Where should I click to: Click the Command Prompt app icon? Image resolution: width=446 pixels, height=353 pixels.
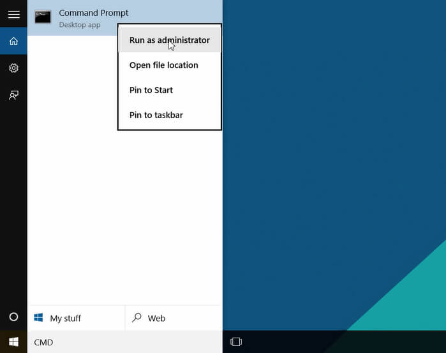pyautogui.click(x=43, y=17)
